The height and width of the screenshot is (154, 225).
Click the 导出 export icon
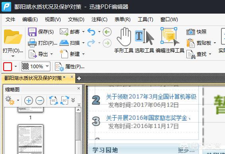(33, 54)
